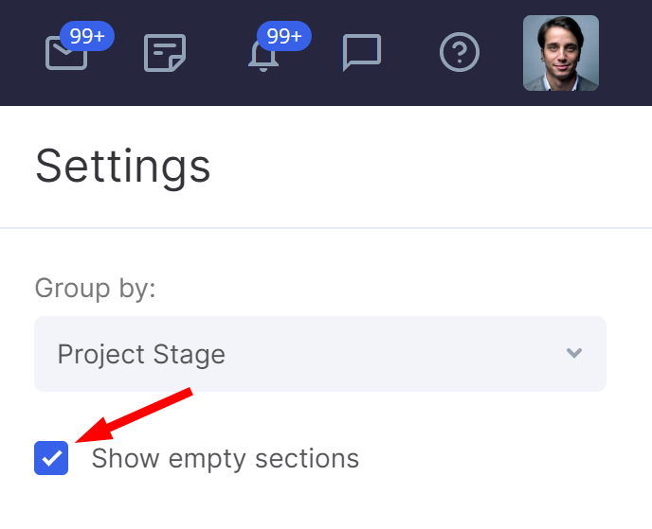Image resolution: width=652 pixels, height=529 pixels.
Task: Select the Project Stage text in the combo box
Action: point(141,354)
